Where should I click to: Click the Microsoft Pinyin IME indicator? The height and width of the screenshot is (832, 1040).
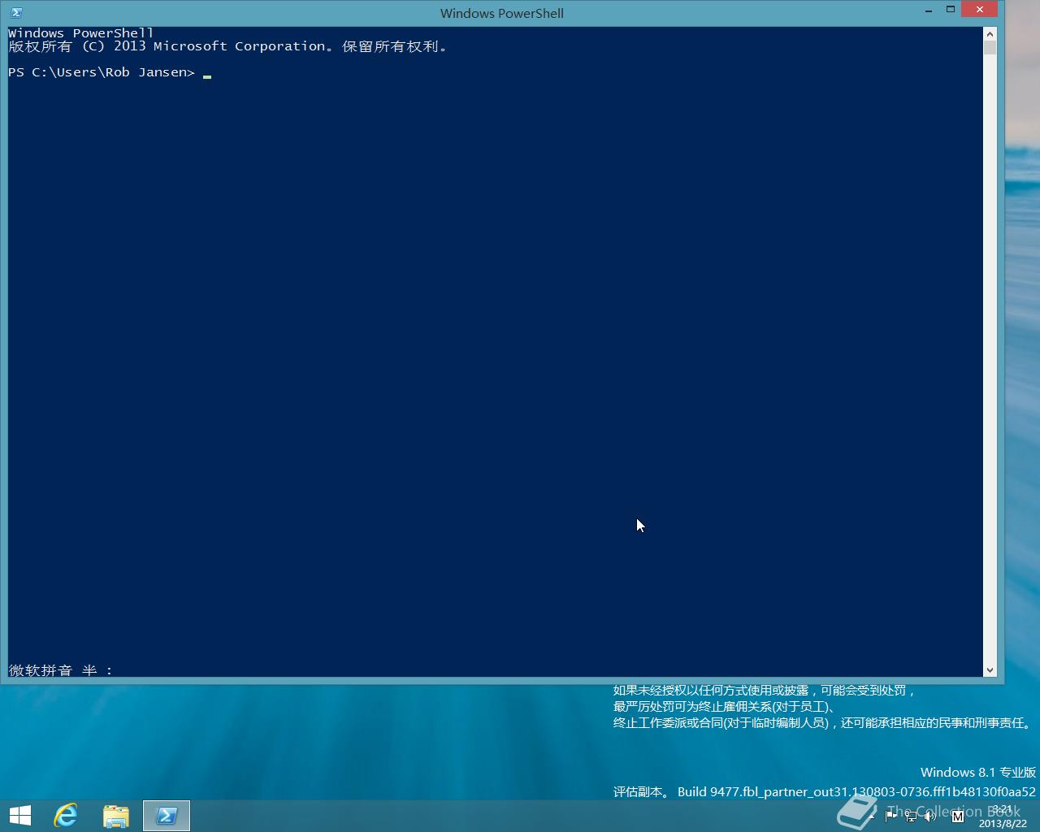pos(958,816)
